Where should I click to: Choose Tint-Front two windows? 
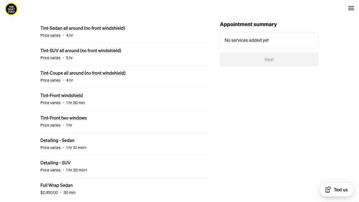click(x=63, y=118)
